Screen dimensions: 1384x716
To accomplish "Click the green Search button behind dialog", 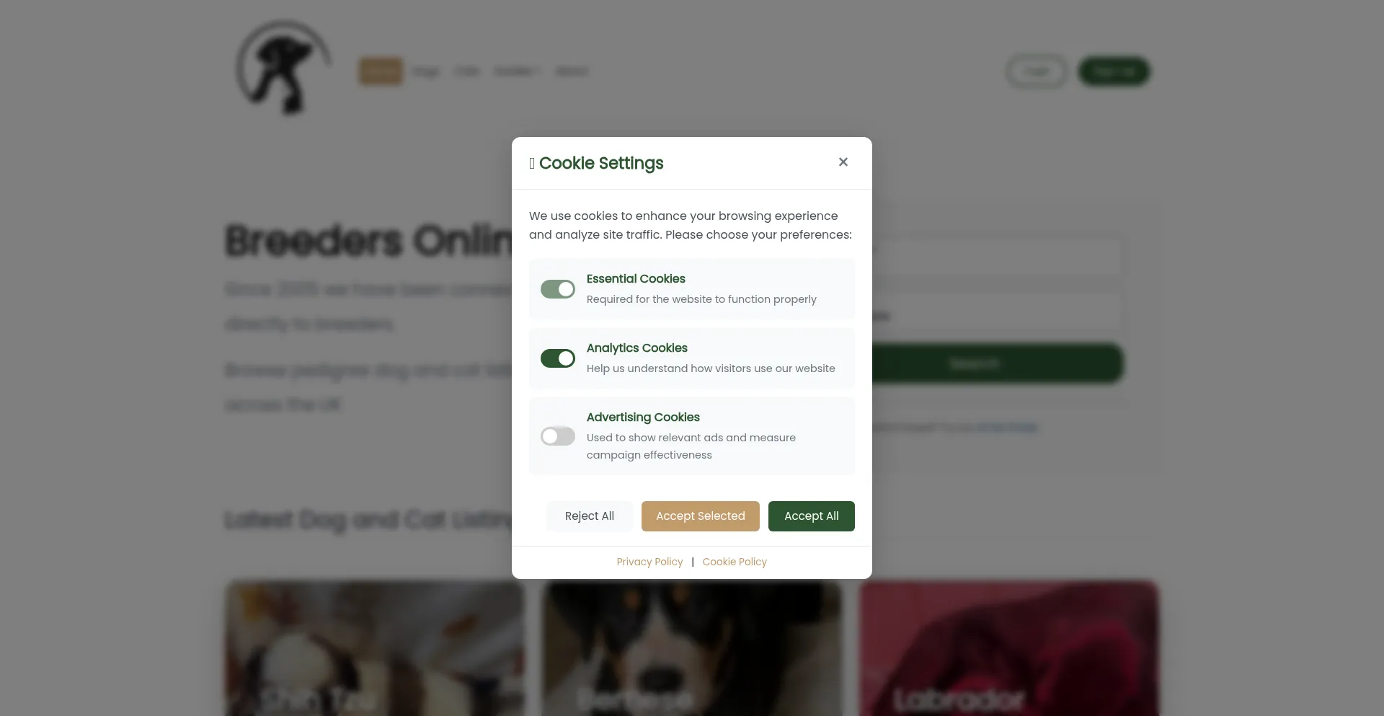I will (x=997, y=363).
